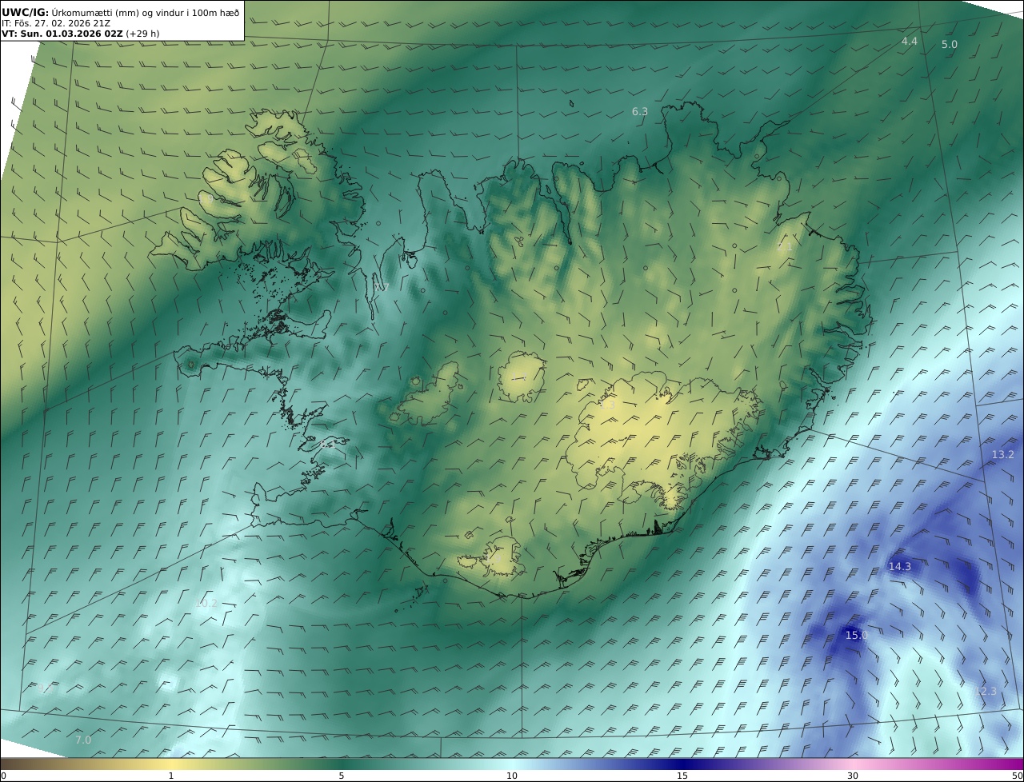Click the 'UWC/IG:' title label
1024x782 pixels.
(26, 12)
